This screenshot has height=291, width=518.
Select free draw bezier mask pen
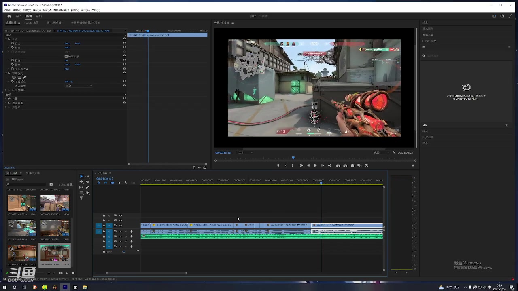click(24, 77)
